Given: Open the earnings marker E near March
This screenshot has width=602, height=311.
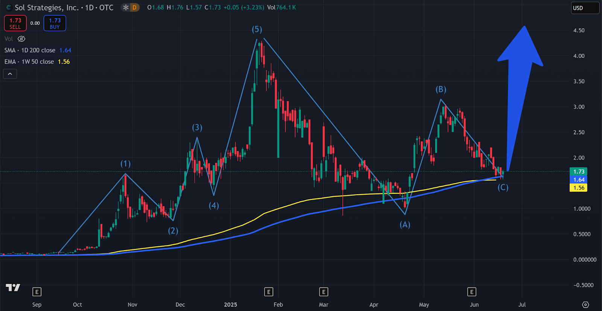Looking at the screenshot, I should pyautogui.click(x=324, y=292).
